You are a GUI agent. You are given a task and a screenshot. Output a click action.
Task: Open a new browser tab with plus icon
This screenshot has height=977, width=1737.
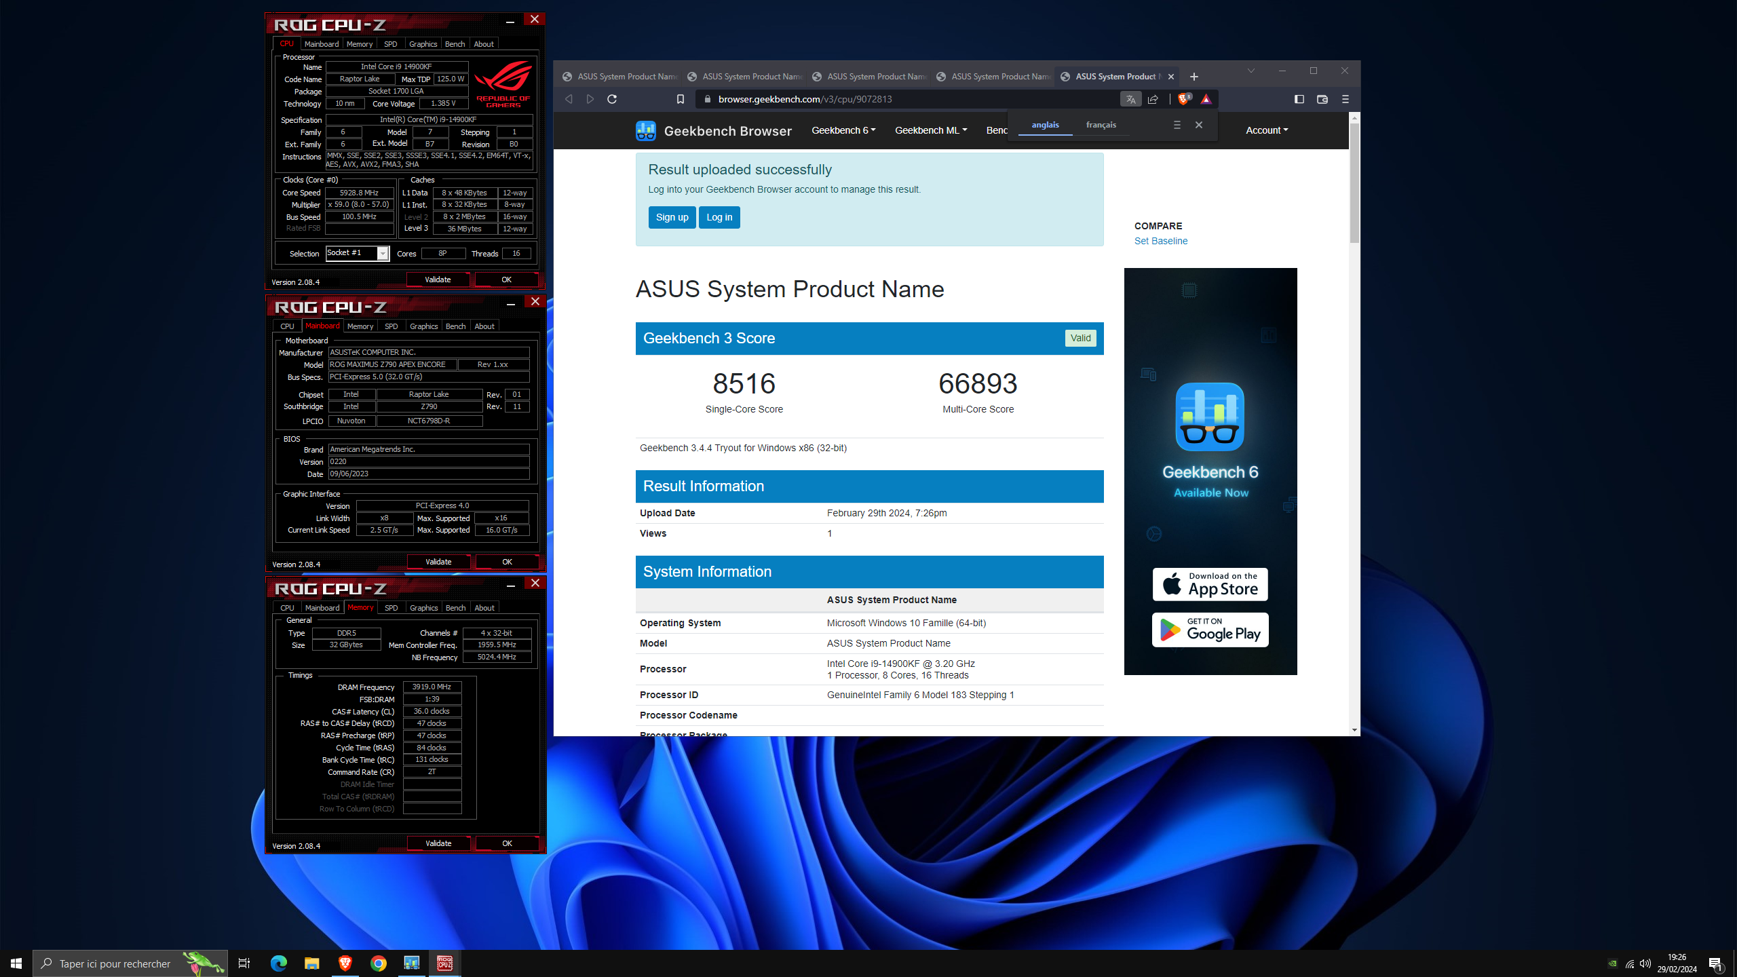click(1194, 77)
